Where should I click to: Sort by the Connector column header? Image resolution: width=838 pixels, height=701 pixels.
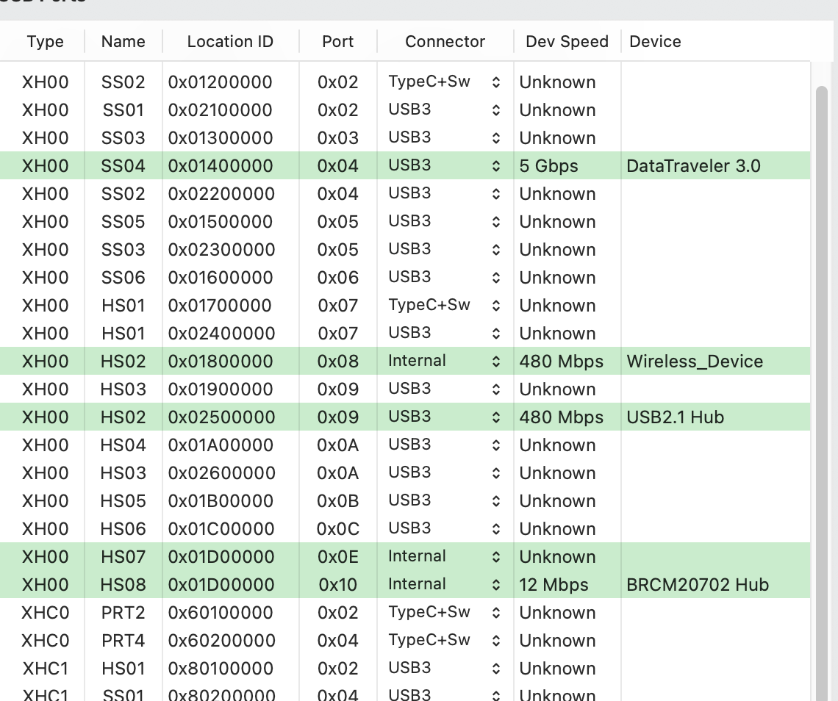tap(445, 42)
